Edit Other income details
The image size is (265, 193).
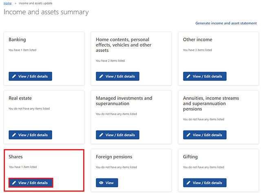click(x=205, y=76)
